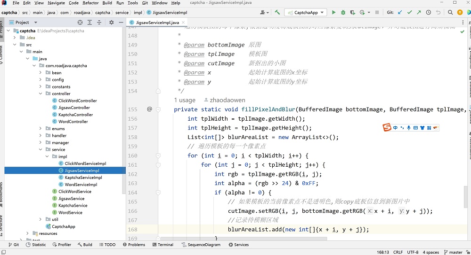Image resolution: width=471 pixels, height=255 pixels.
Task: Click the orange IDE update icon
Action: [x=460, y=12]
